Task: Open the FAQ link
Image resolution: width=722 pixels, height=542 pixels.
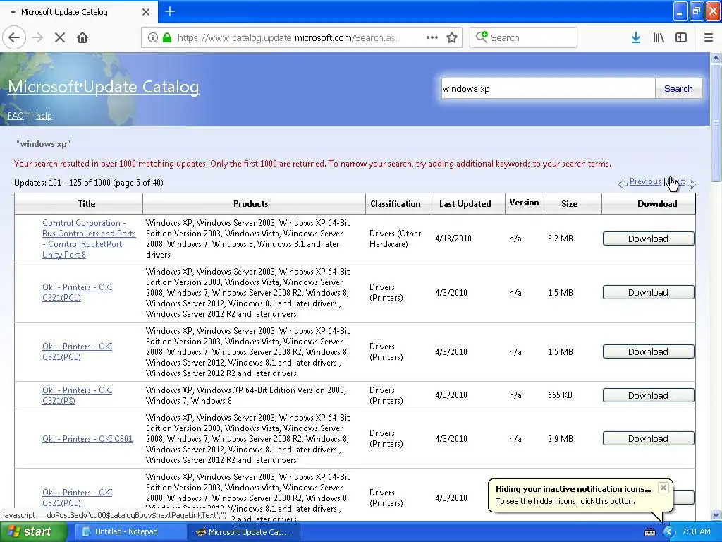Action: click(16, 115)
